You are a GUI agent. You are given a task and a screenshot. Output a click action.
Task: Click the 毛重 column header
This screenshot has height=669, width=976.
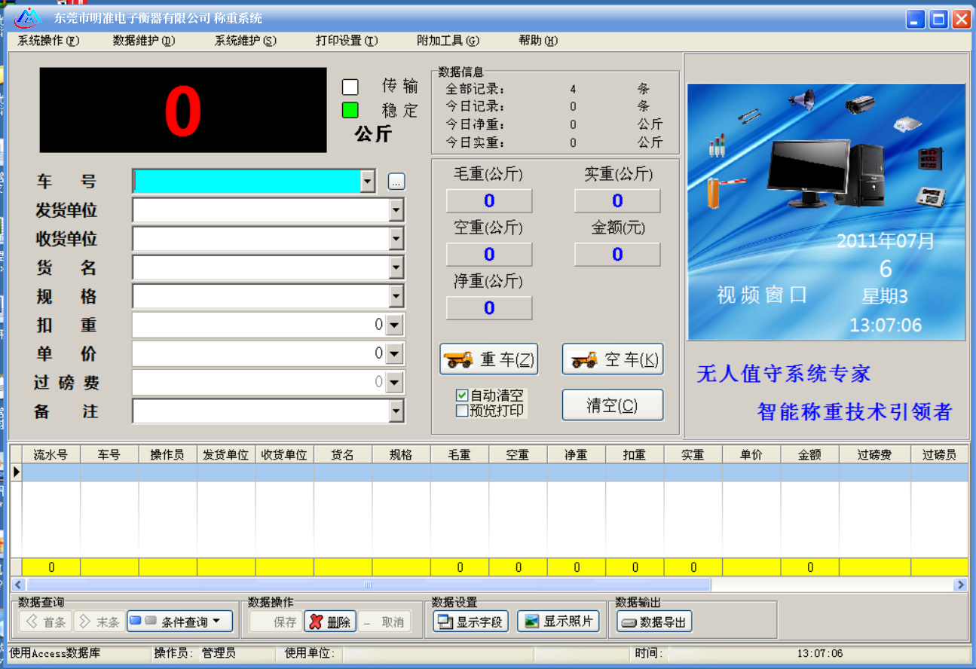pyautogui.click(x=460, y=455)
